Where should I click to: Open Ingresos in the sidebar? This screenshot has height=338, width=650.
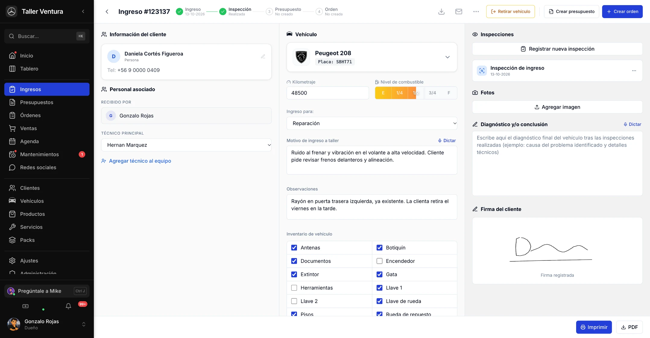click(47, 89)
